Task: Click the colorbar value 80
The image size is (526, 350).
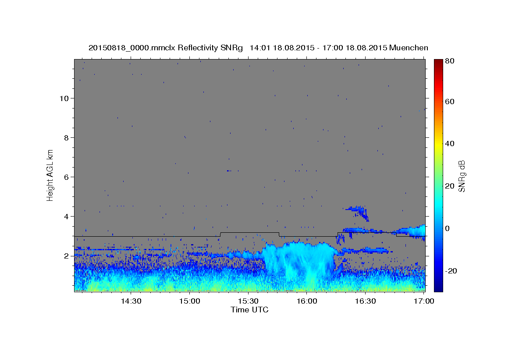Action: pyautogui.click(x=451, y=61)
